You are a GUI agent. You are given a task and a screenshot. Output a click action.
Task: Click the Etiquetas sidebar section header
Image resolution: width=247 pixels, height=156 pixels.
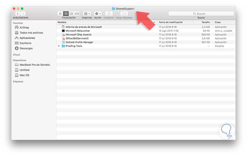point(18,82)
